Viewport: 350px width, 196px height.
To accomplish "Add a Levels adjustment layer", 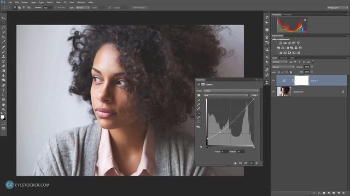I will point(285,43).
